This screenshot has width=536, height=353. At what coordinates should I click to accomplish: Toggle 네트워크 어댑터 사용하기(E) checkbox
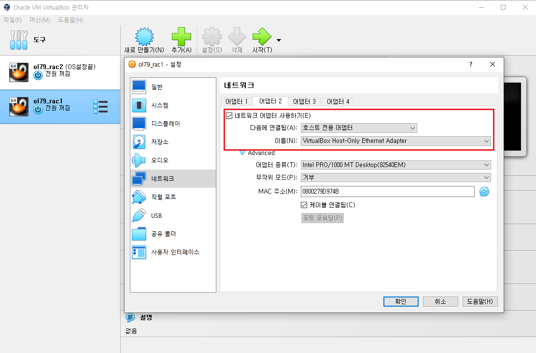[x=229, y=116]
